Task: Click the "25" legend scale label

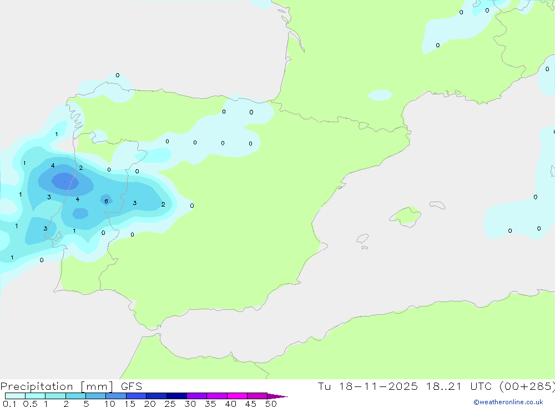Action: [x=170, y=404]
